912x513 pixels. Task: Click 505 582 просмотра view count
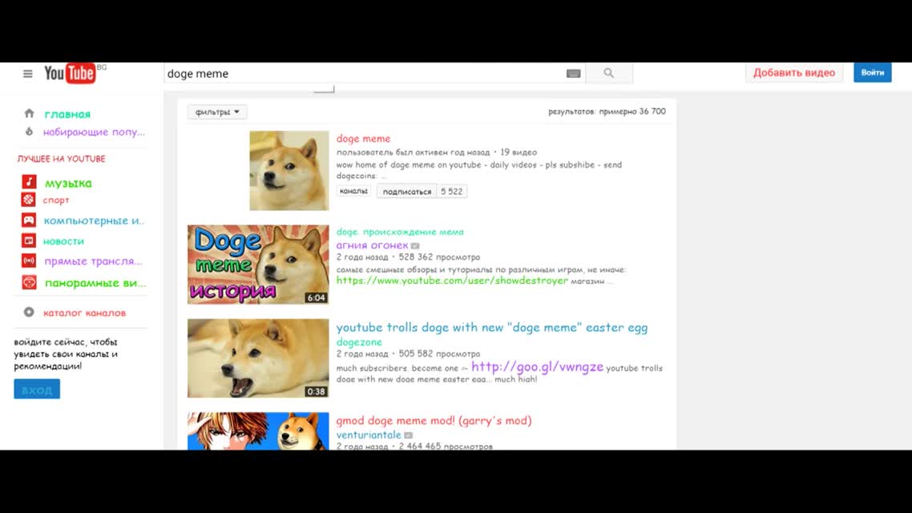pos(439,353)
